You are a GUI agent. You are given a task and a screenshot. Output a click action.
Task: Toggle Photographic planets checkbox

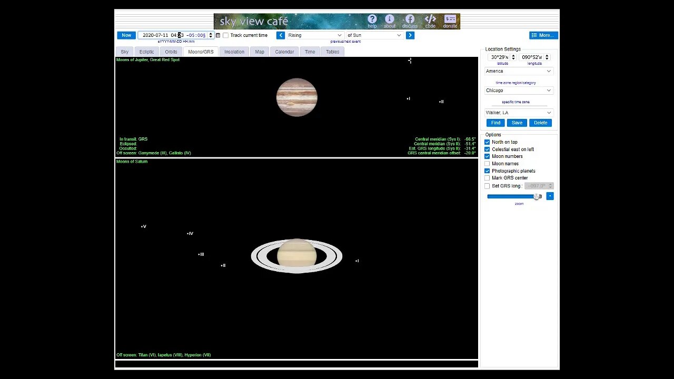coord(487,171)
